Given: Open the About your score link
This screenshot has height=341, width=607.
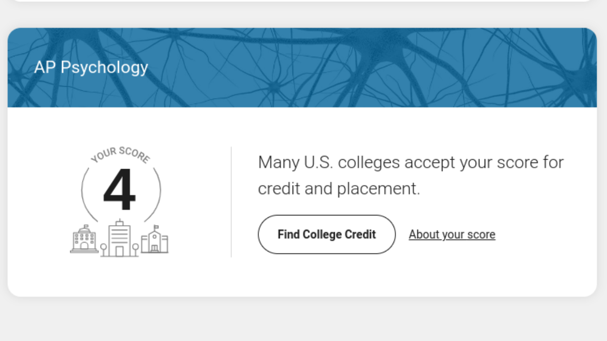Looking at the screenshot, I should point(452,234).
